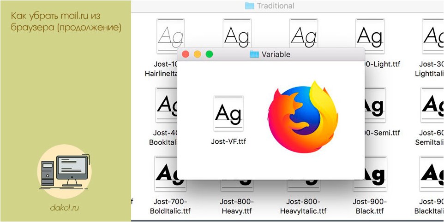Click the Traditional window title text

pos(276,6)
